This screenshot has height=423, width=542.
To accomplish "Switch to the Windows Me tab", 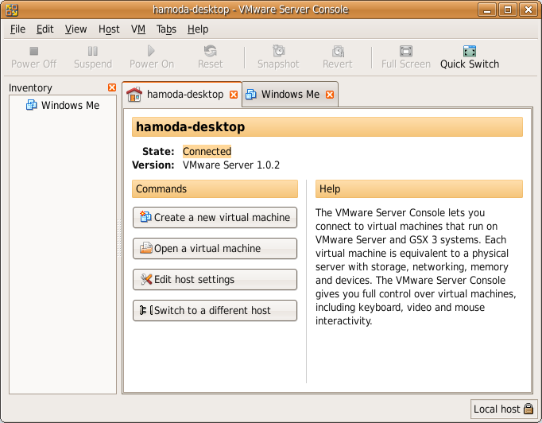I will click(289, 94).
